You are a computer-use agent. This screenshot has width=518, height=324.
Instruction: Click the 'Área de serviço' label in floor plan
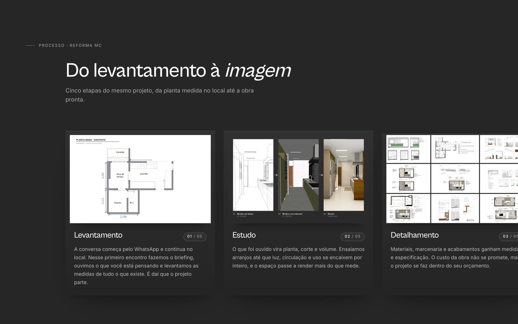[120, 175]
